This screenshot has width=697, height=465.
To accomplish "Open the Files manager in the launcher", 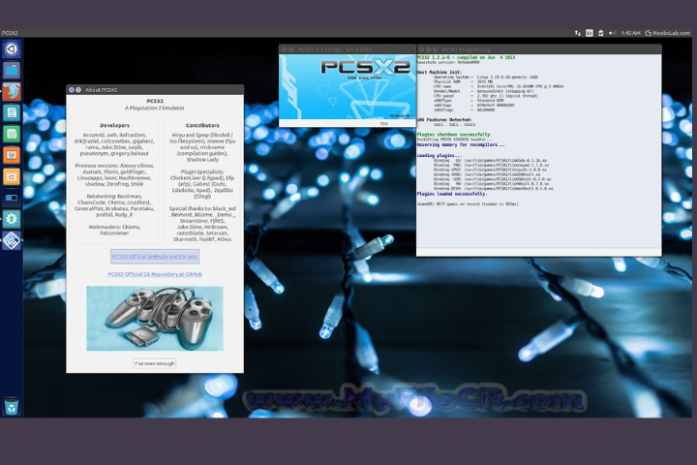I will click(x=12, y=70).
